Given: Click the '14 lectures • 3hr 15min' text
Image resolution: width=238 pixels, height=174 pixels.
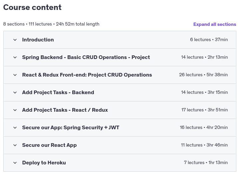Looking at the screenshot, I should [x=204, y=92].
